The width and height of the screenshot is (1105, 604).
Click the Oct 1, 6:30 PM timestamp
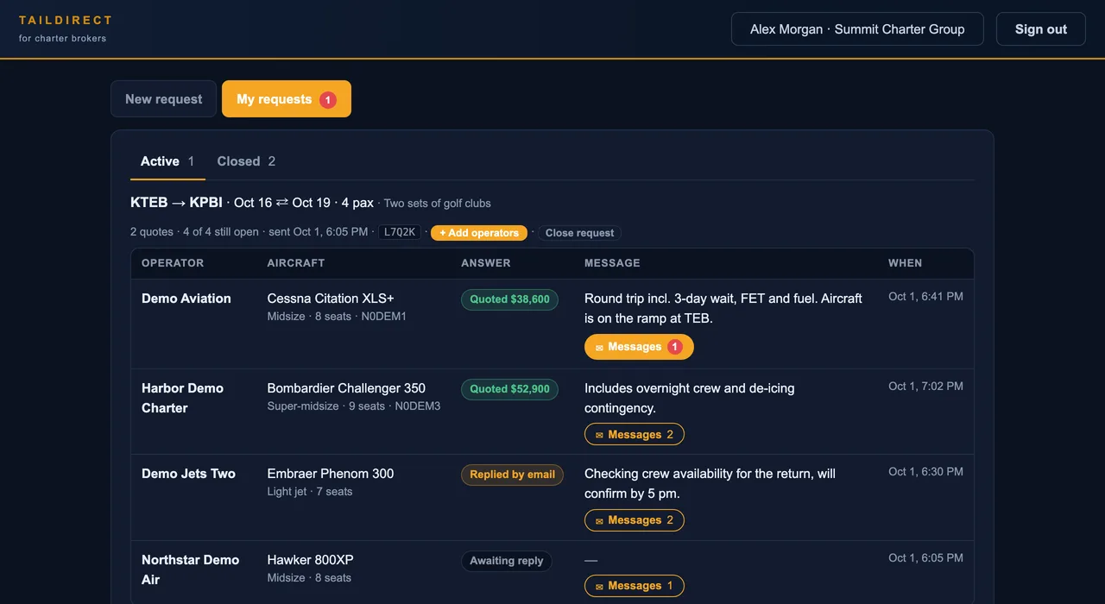[x=925, y=472]
